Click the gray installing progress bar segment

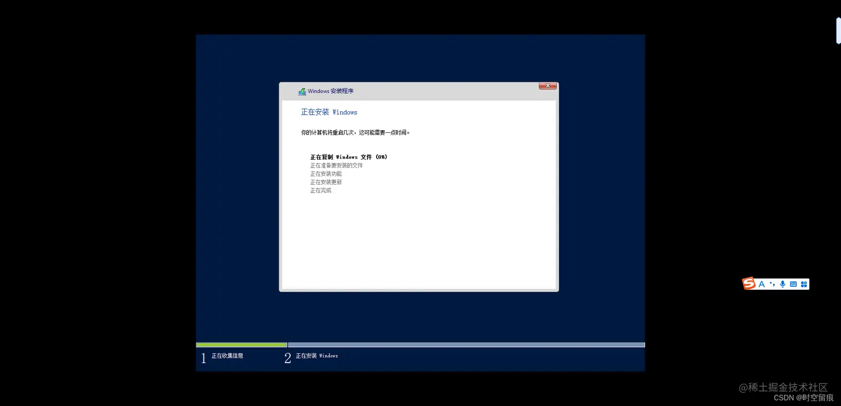[466, 345]
